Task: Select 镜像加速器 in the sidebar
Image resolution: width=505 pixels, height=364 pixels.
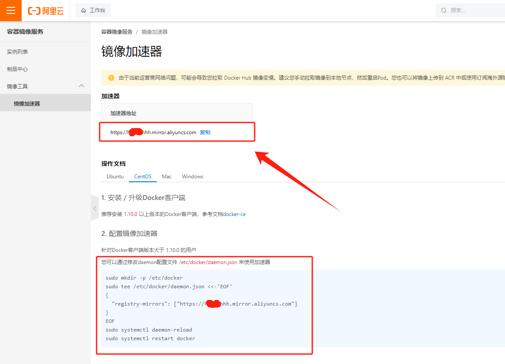Action: point(45,103)
